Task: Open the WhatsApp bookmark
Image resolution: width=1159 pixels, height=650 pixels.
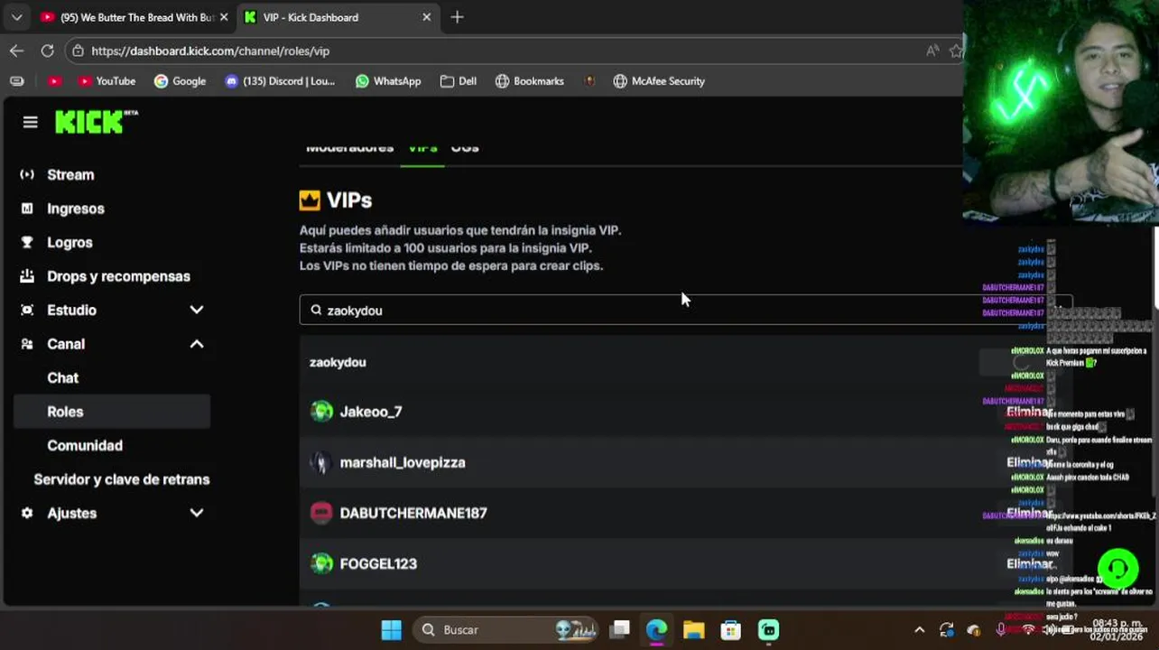Action: click(x=388, y=81)
